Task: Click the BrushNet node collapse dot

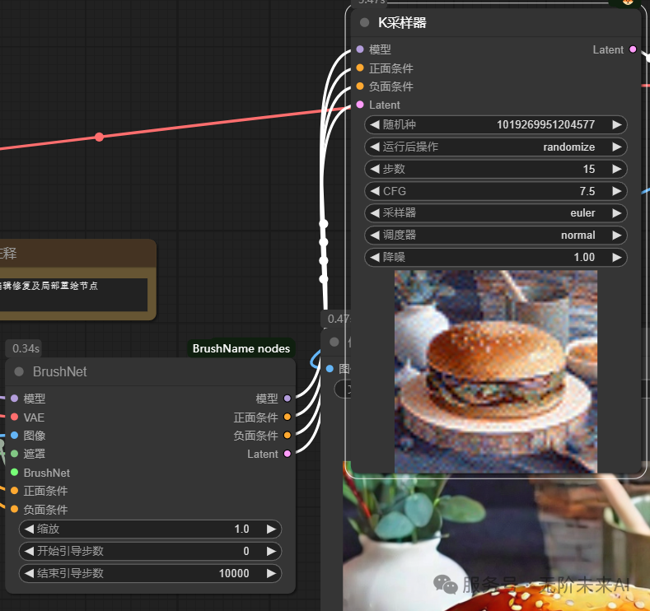Action: click(x=19, y=371)
